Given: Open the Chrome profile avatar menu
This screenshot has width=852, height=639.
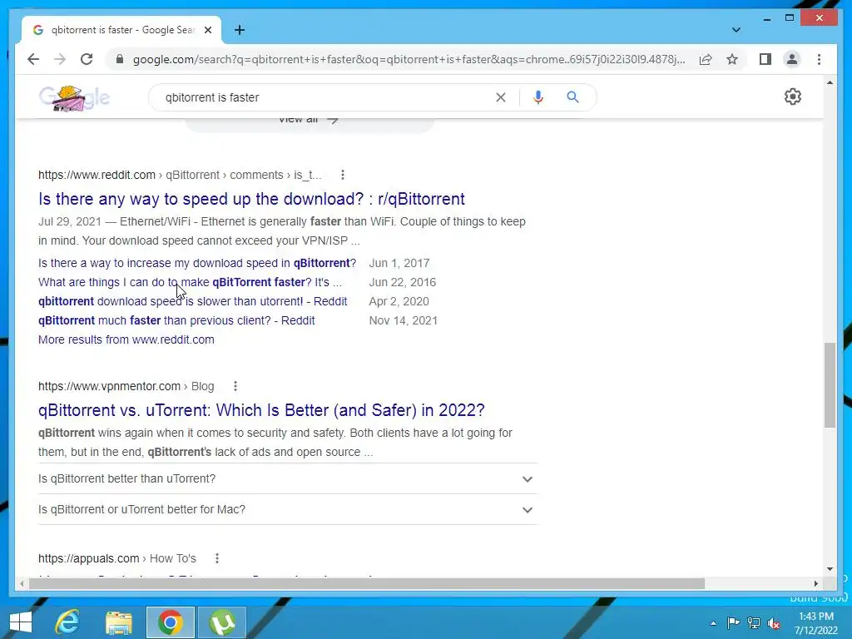Looking at the screenshot, I should (x=792, y=59).
